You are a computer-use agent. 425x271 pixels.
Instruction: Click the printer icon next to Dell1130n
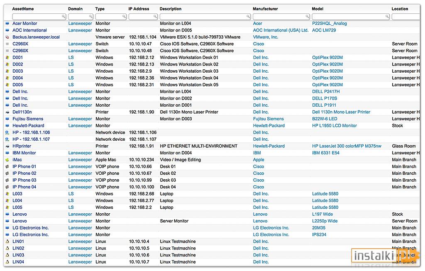coord(7,112)
